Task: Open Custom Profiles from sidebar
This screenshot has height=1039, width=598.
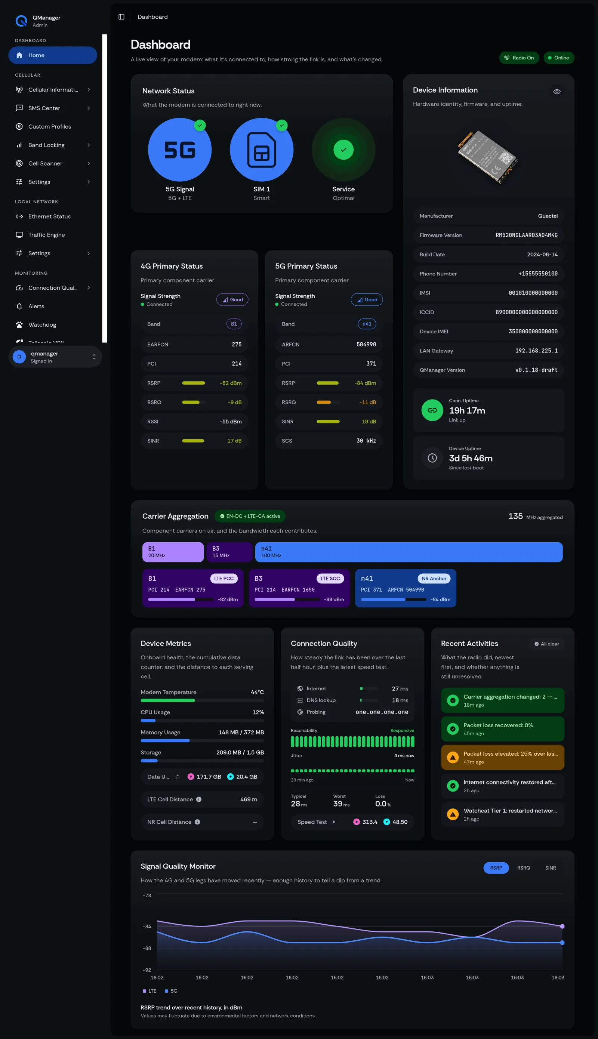Action: click(x=53, y=126)
